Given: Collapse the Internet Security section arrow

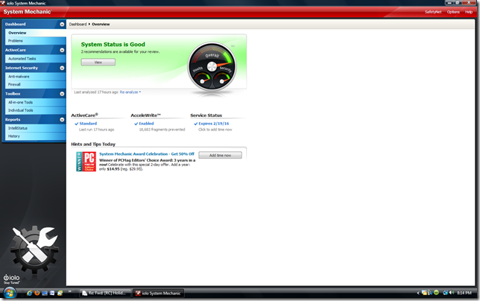Looking at the screenshot, I should point(62,68).
